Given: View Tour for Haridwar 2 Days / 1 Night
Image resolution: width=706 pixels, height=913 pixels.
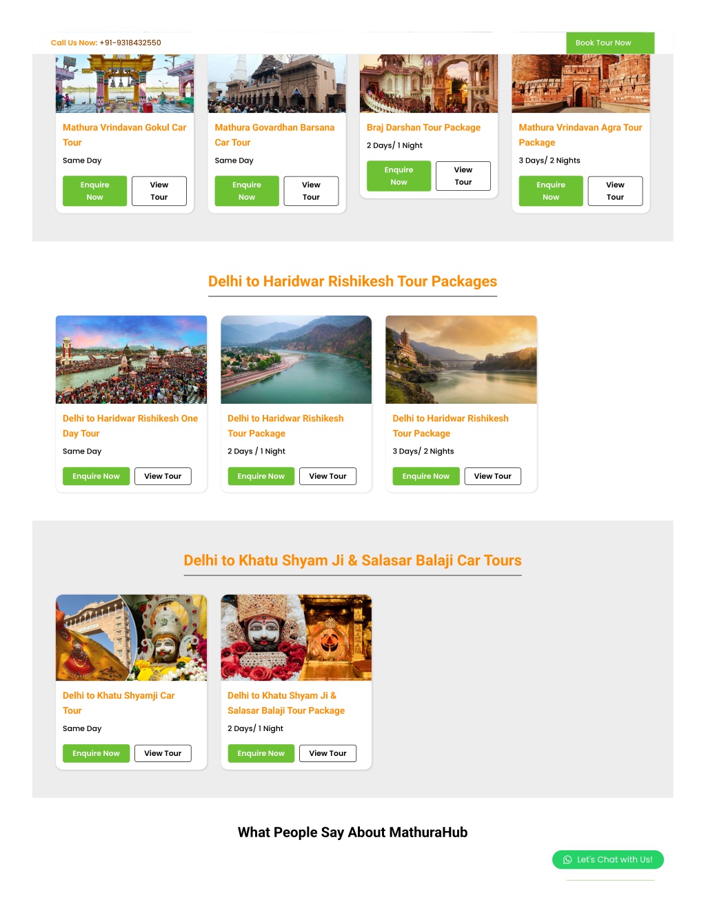Looking at the screenshot, I should tap(327, 476).
